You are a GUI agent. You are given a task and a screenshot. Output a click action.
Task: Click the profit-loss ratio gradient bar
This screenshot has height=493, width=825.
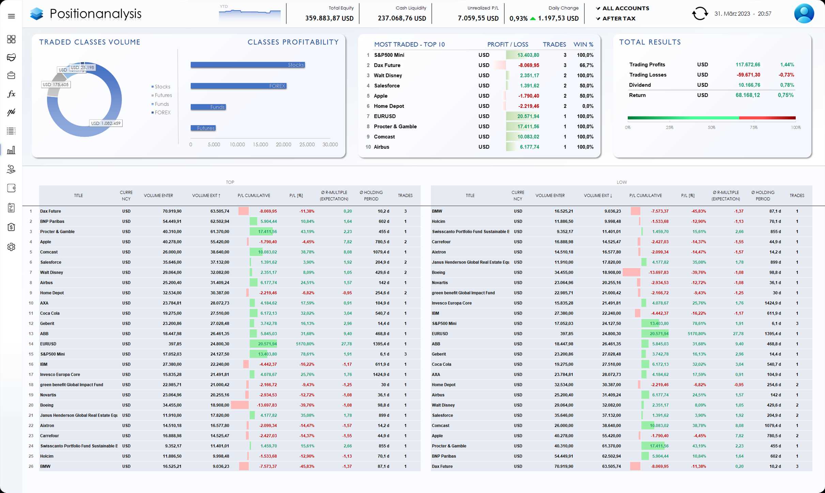click(712, 118)
